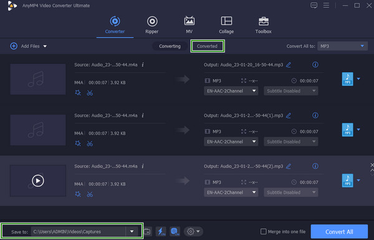Edit effects for the first file
374x240 pixels.
pyautogui.click(x=78, y=93)
